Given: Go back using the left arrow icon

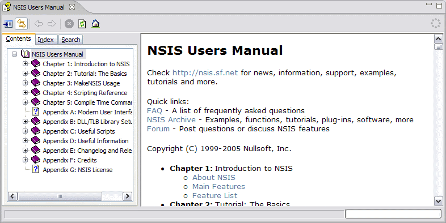Looking at the screenshot, I should pyautogui.click(x=39, y=24).
